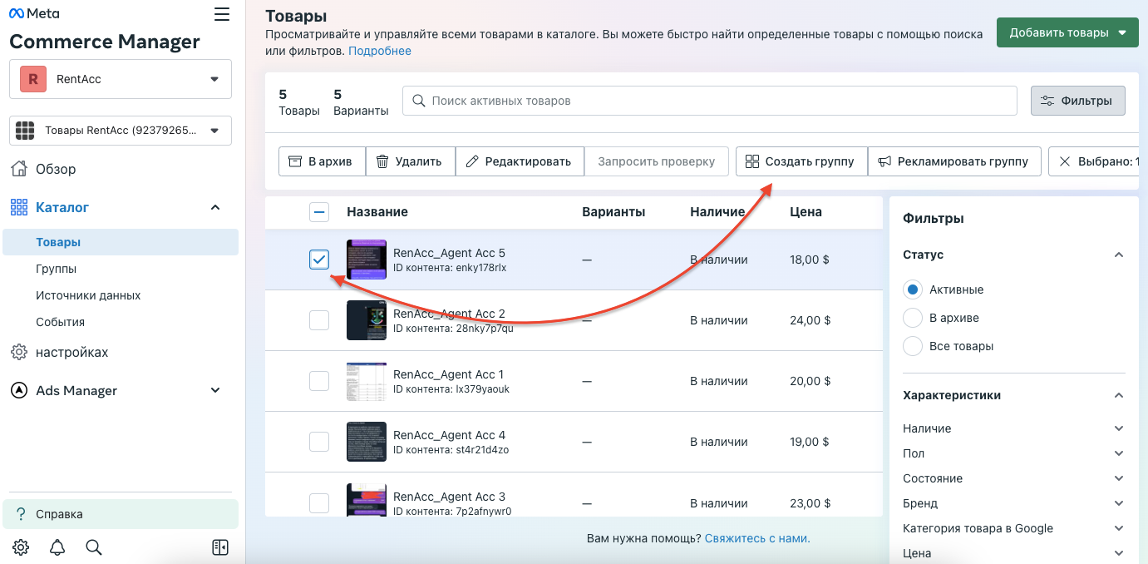Toggle the select-all checkbox in table header
1148x564 pixels.
point(319,212)
